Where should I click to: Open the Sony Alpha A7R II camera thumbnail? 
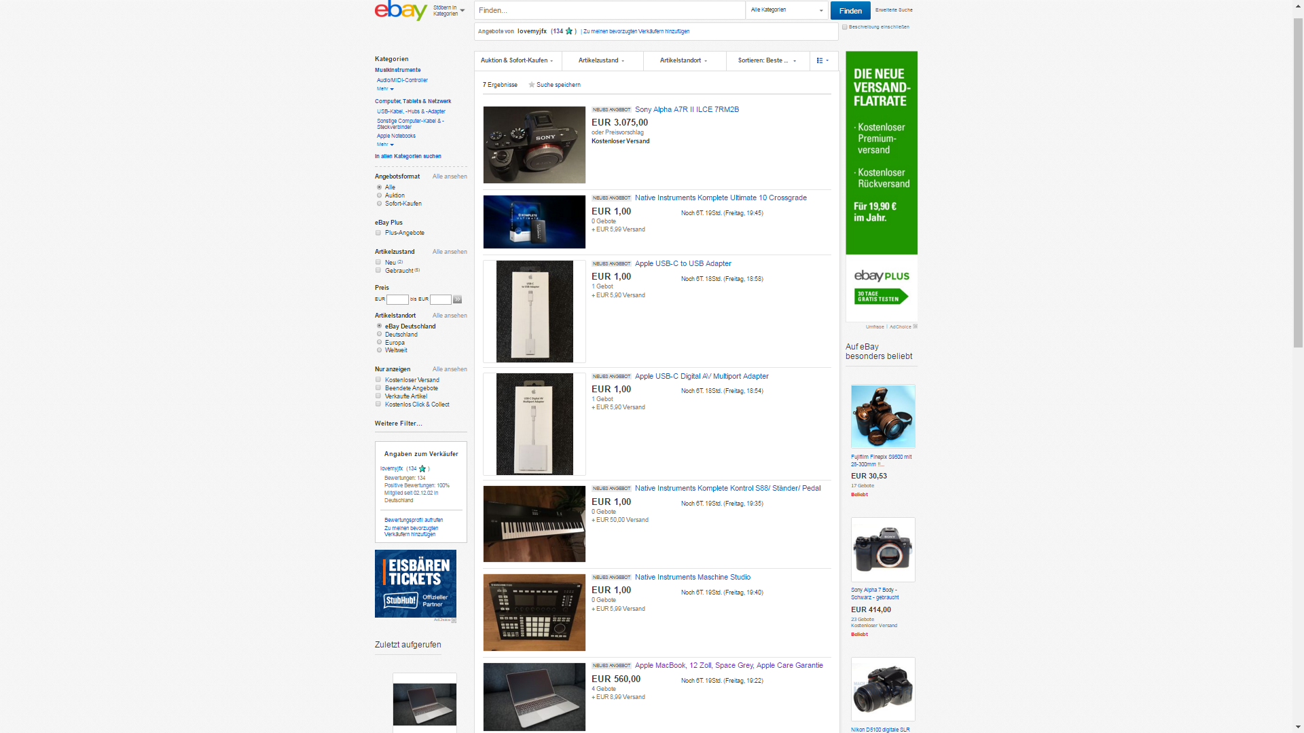point(535,145)
